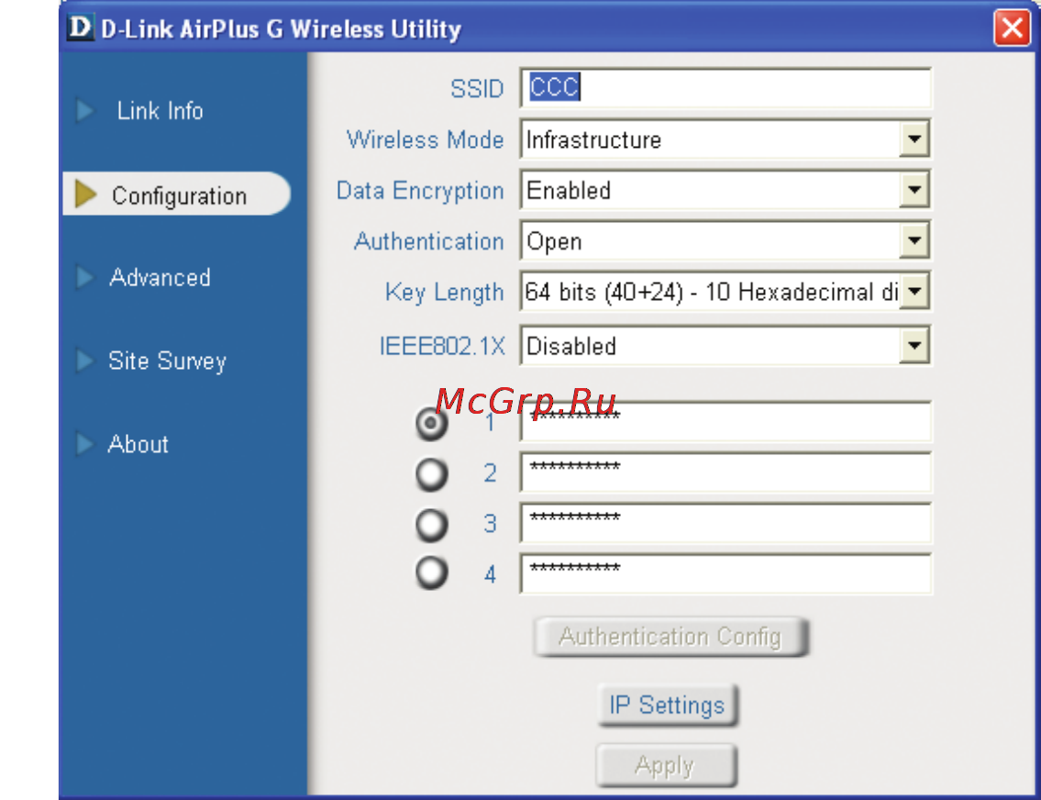1041x800 pixels.
Task: Click the key 4 password field
Action: coord(725,573)
